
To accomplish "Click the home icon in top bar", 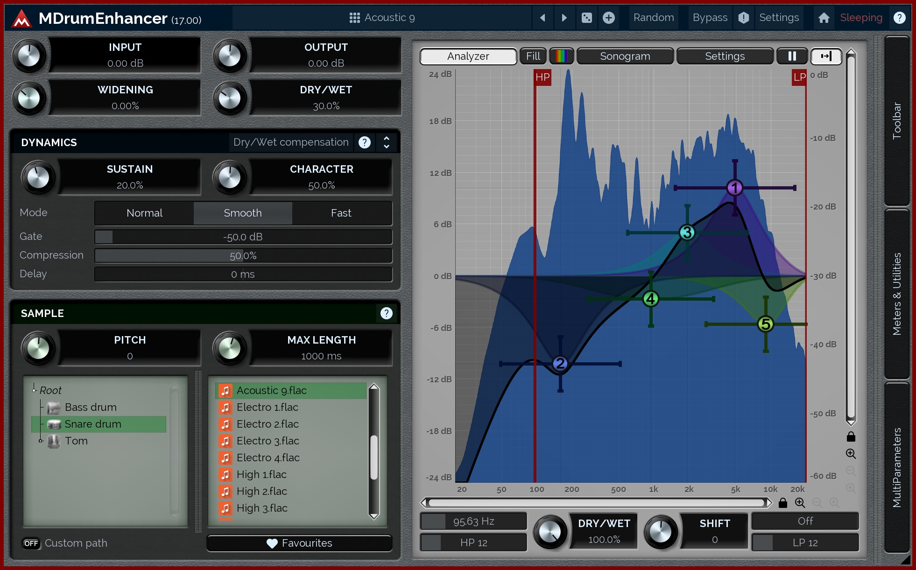I will [x=824, y=18].
